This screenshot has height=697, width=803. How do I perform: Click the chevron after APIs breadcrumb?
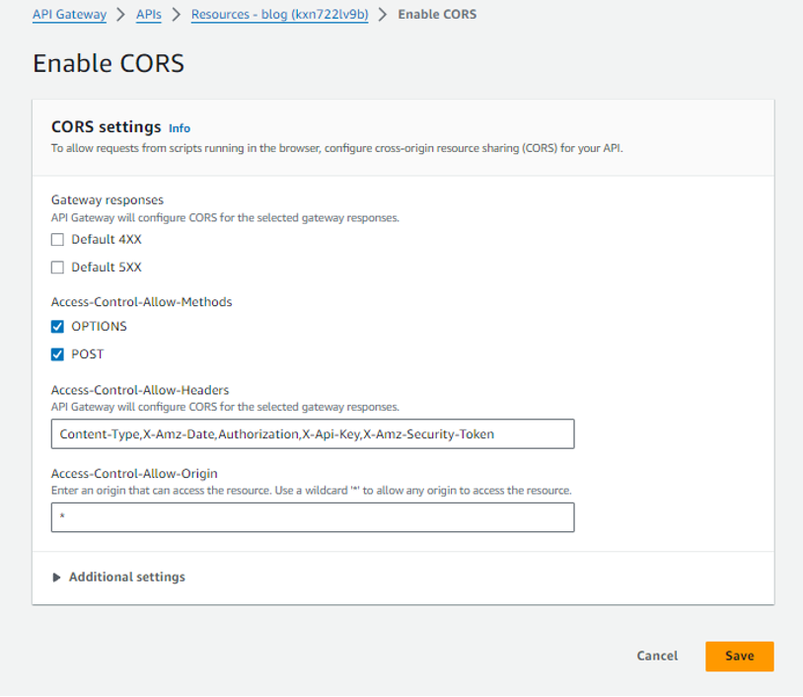[177, 15]
